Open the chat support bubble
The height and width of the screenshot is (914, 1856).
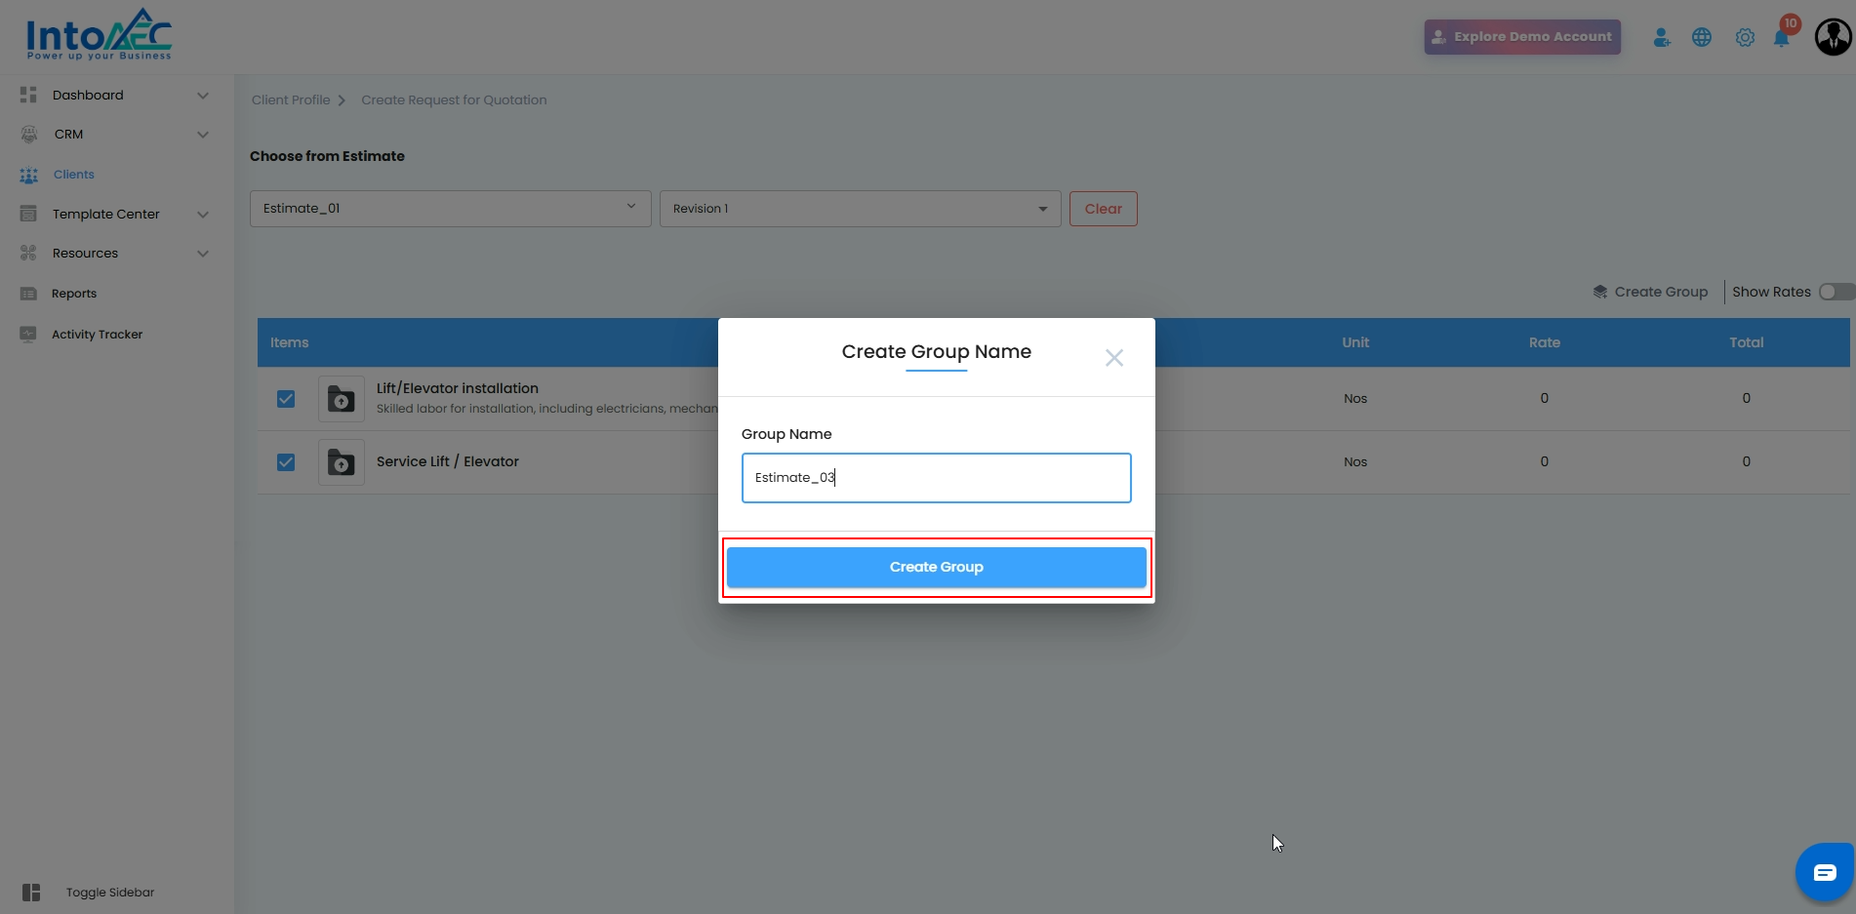[x=1825, y=872]
